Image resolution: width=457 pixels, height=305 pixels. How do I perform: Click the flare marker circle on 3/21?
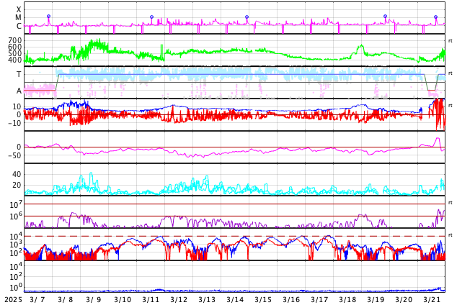(x=435, y=17)
